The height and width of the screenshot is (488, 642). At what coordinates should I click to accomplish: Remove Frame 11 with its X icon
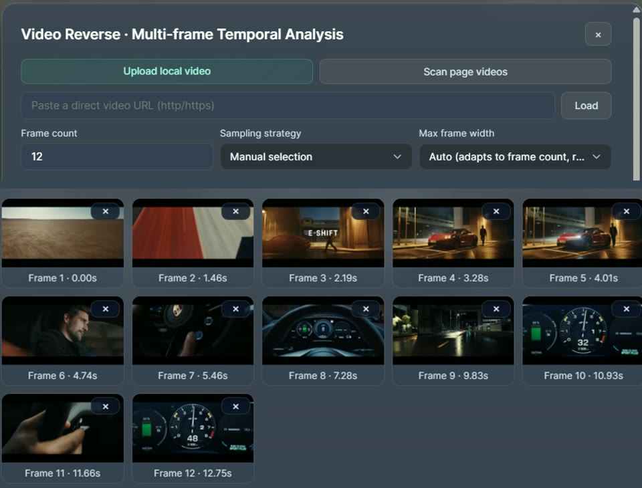tap(106, 406)
